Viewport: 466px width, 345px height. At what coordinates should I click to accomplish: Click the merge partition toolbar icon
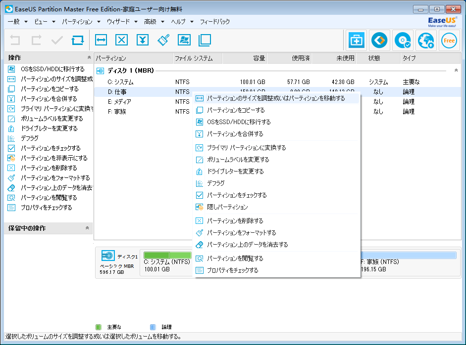point(143,40)
